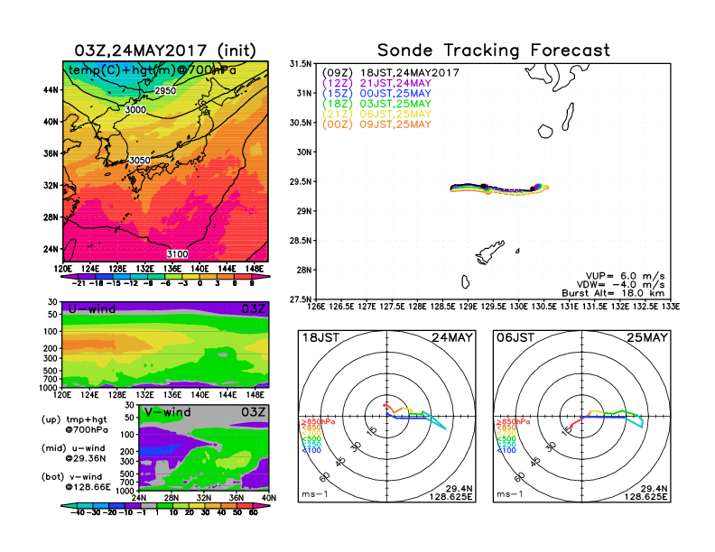Open the U-wind cross-section plot
The width and height of the screenshot is (715, 552).
[165, 345]
